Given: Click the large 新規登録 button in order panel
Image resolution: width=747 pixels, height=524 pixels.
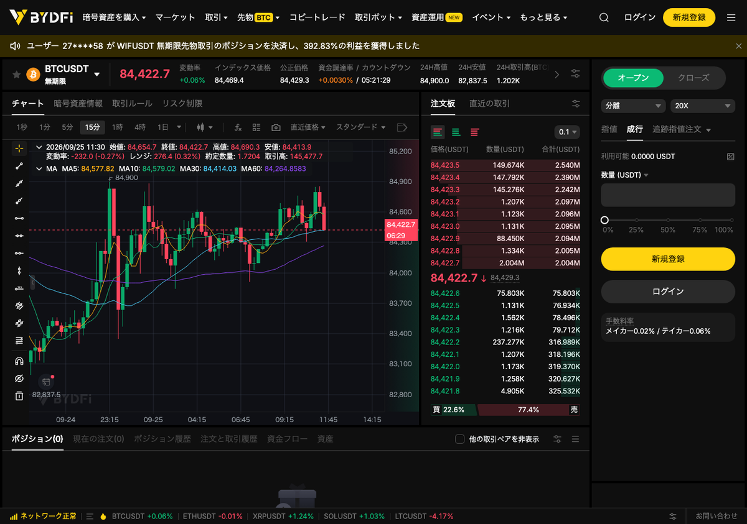Looking at the screenshot, I should tap(668, 259).
